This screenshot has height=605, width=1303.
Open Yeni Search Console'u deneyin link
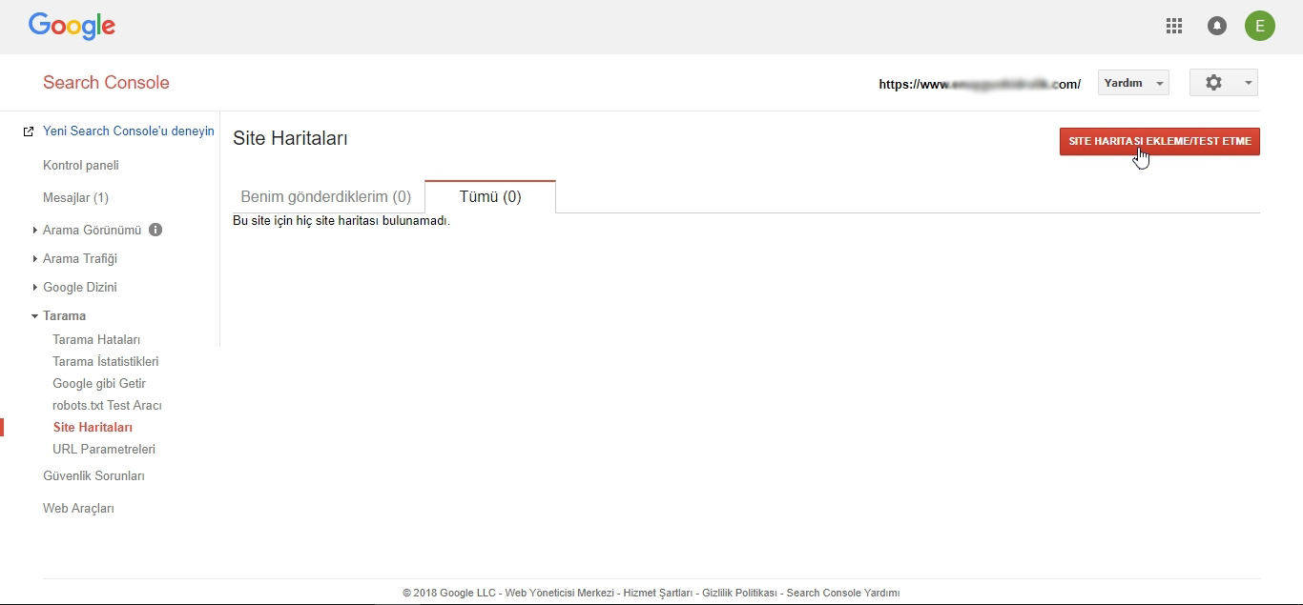click(129, 131)
